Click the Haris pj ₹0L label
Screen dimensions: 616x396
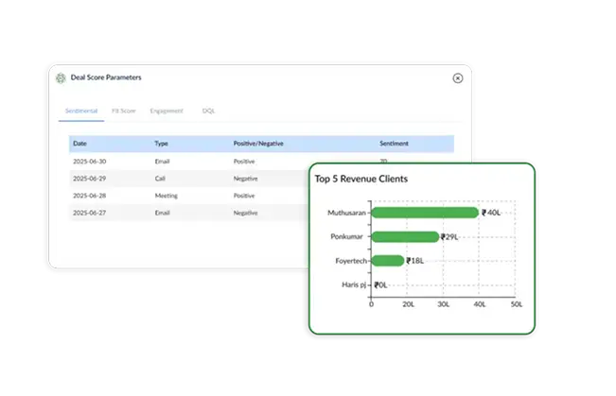[x=380, y=284]
